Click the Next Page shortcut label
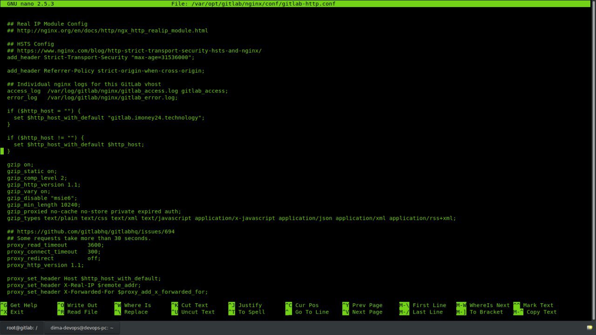The height and width of the screenshot is (335, 596). (x=367, y=312)
